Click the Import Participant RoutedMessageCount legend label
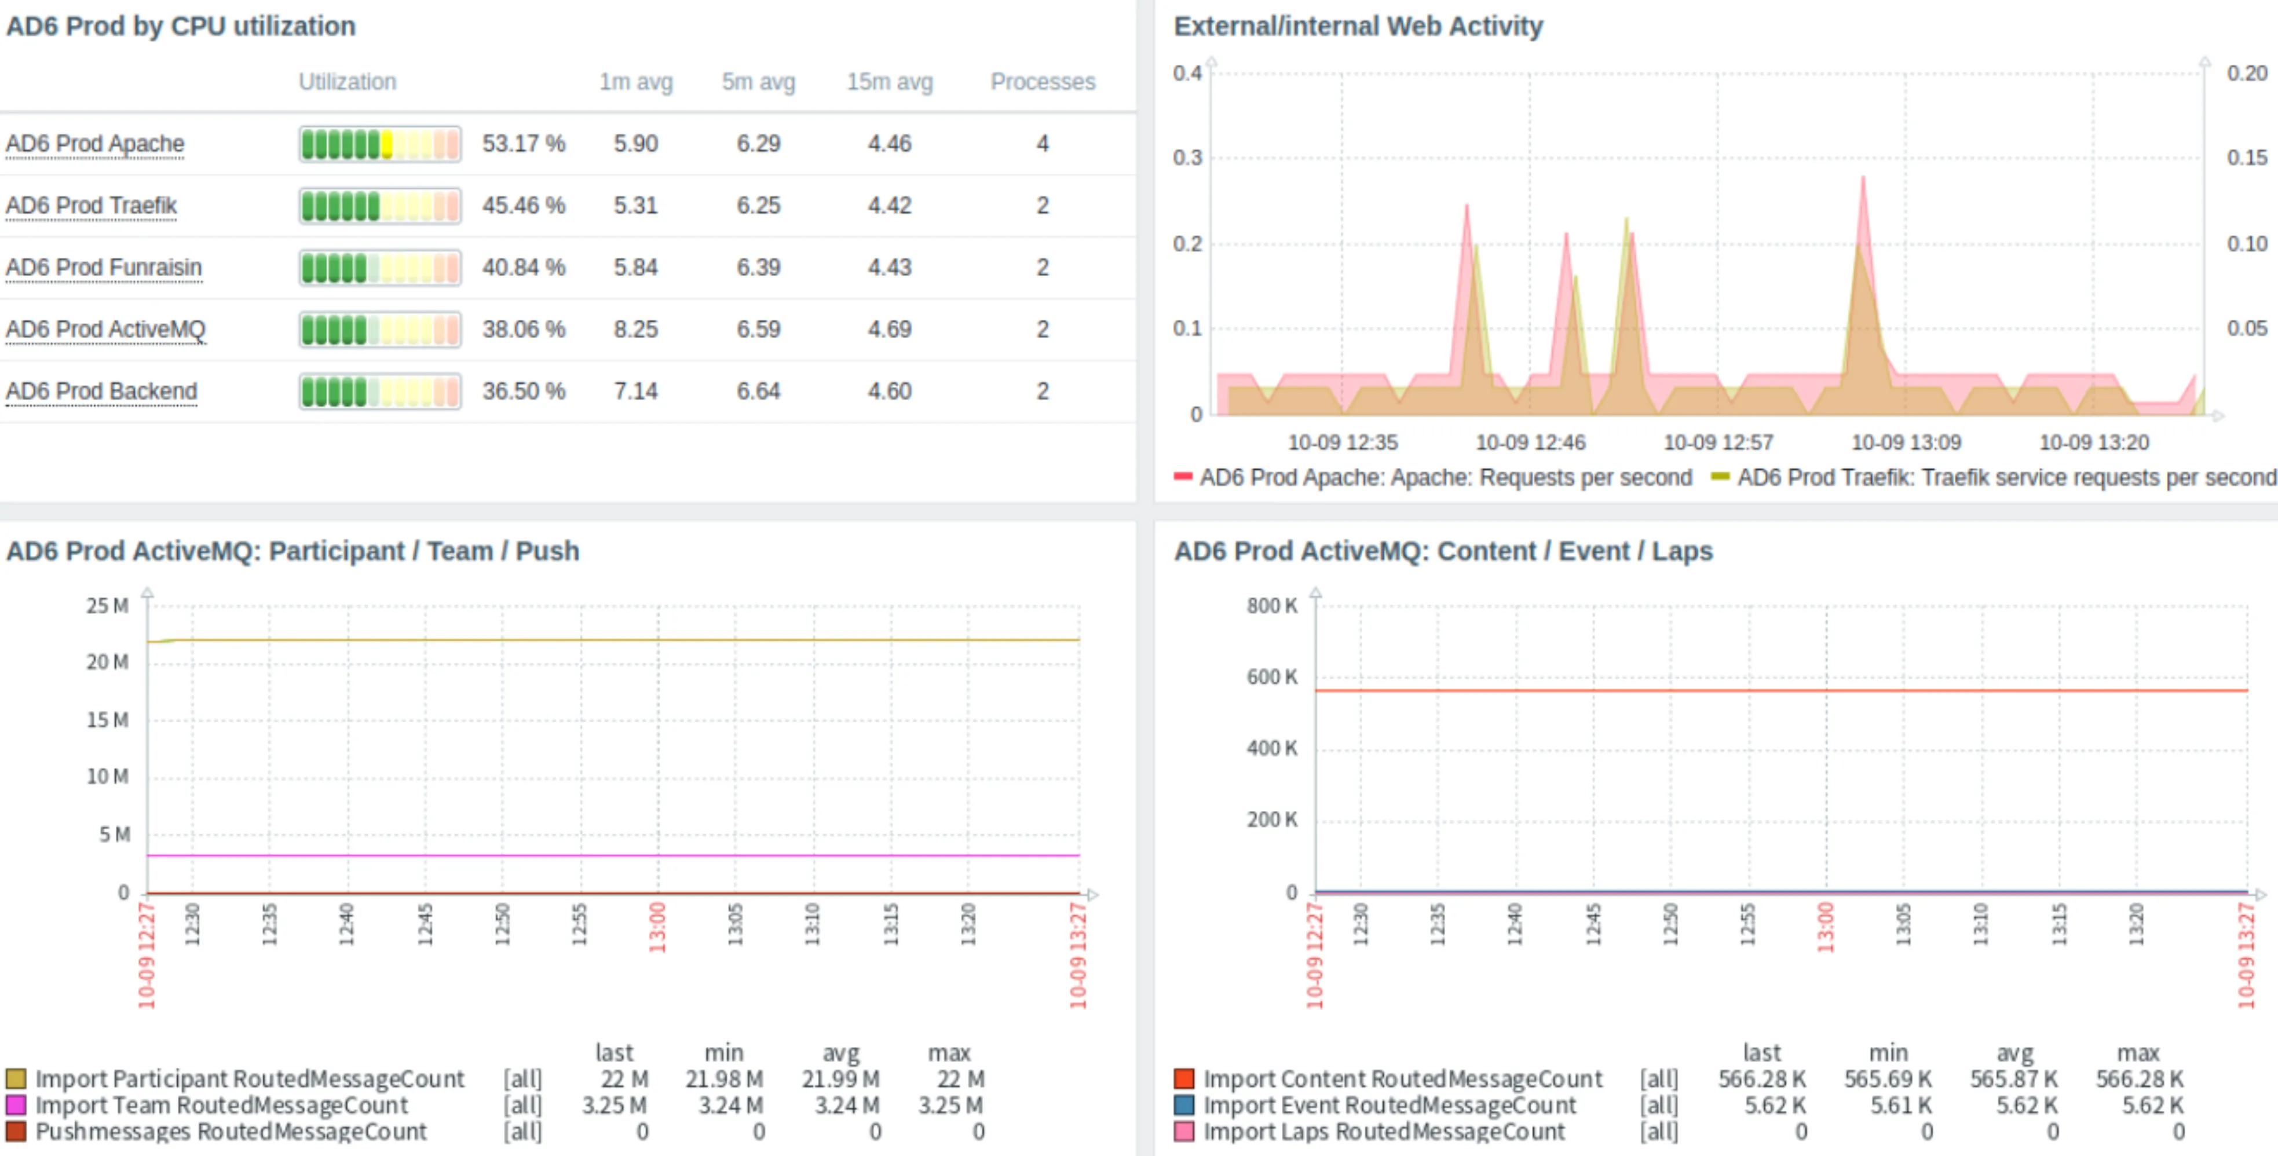2278x1156 pixels. (250, 1079)
